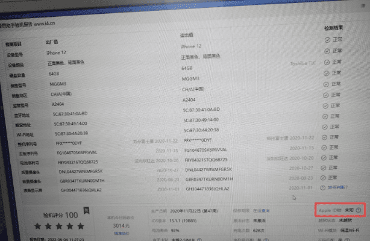Click CH/A(中国) in the 读出值 column
Image resolution: width=370 pixels, height=241 pixels.
(x=193, y=89)
